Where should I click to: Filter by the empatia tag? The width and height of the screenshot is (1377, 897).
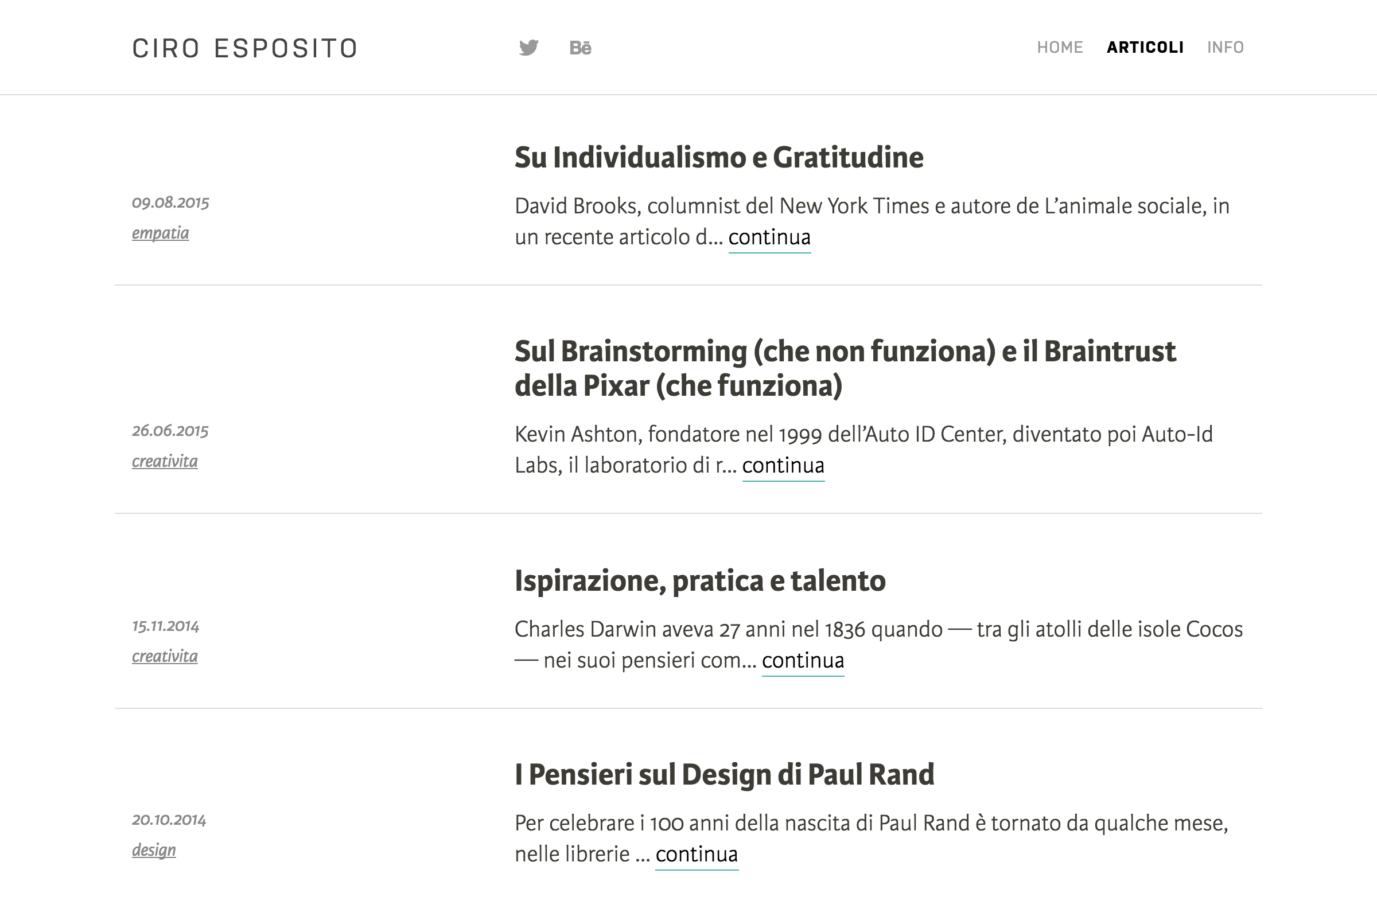(x=160, y=233)
